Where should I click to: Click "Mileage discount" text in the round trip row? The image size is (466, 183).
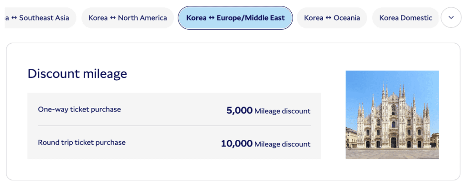[x=282, y=144]
